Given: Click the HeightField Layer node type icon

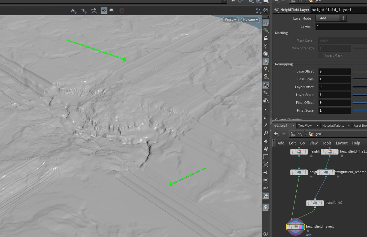Looking at the screenshot, I should coord(276,10).
